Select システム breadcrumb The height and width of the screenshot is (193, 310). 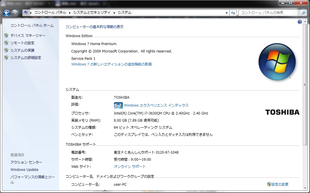124,12
